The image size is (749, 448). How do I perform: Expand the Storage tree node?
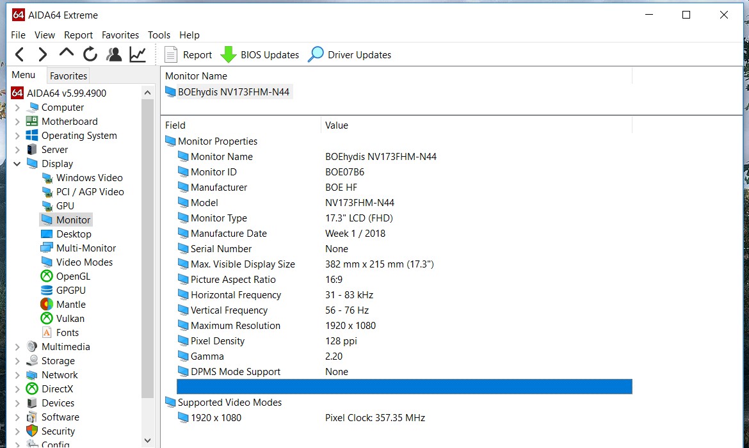pos(17,361)
